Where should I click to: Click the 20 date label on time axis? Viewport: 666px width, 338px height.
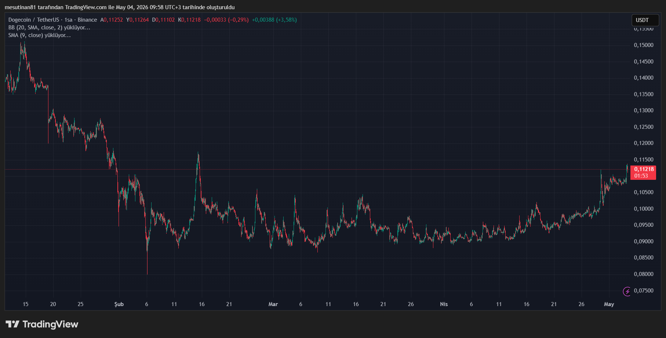pyautogui.click(x=53, y=304)
